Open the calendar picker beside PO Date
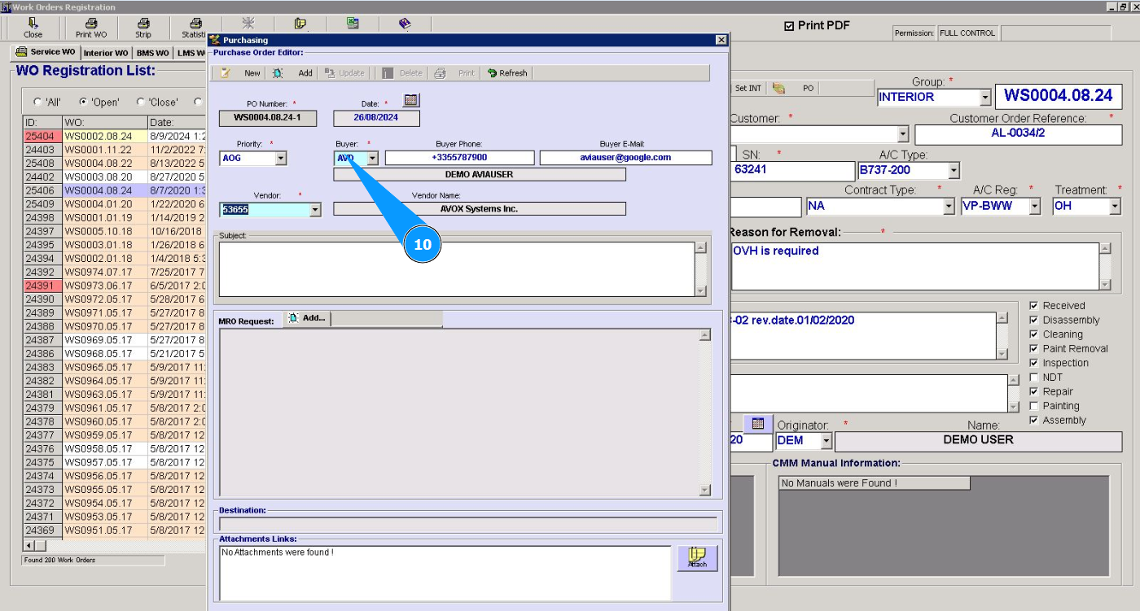The height and width of the screenshot is (611, 1140). [411, 100]
